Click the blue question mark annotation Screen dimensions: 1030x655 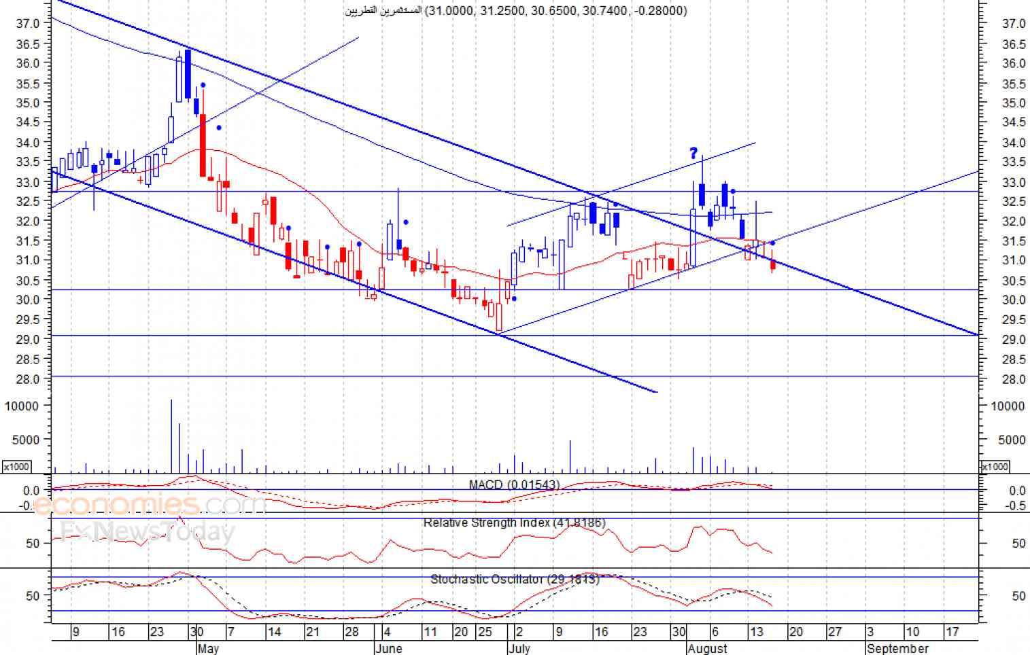pos(693,153)
